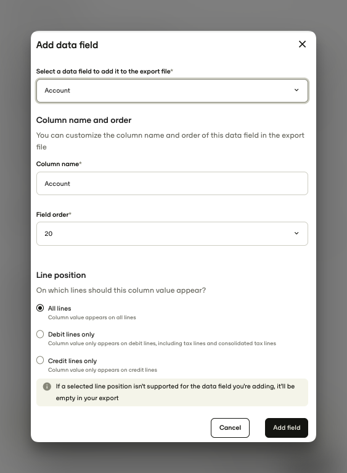Screen dimensions: 347x473
Task: Click the Column name label
Action: [59, 164]
